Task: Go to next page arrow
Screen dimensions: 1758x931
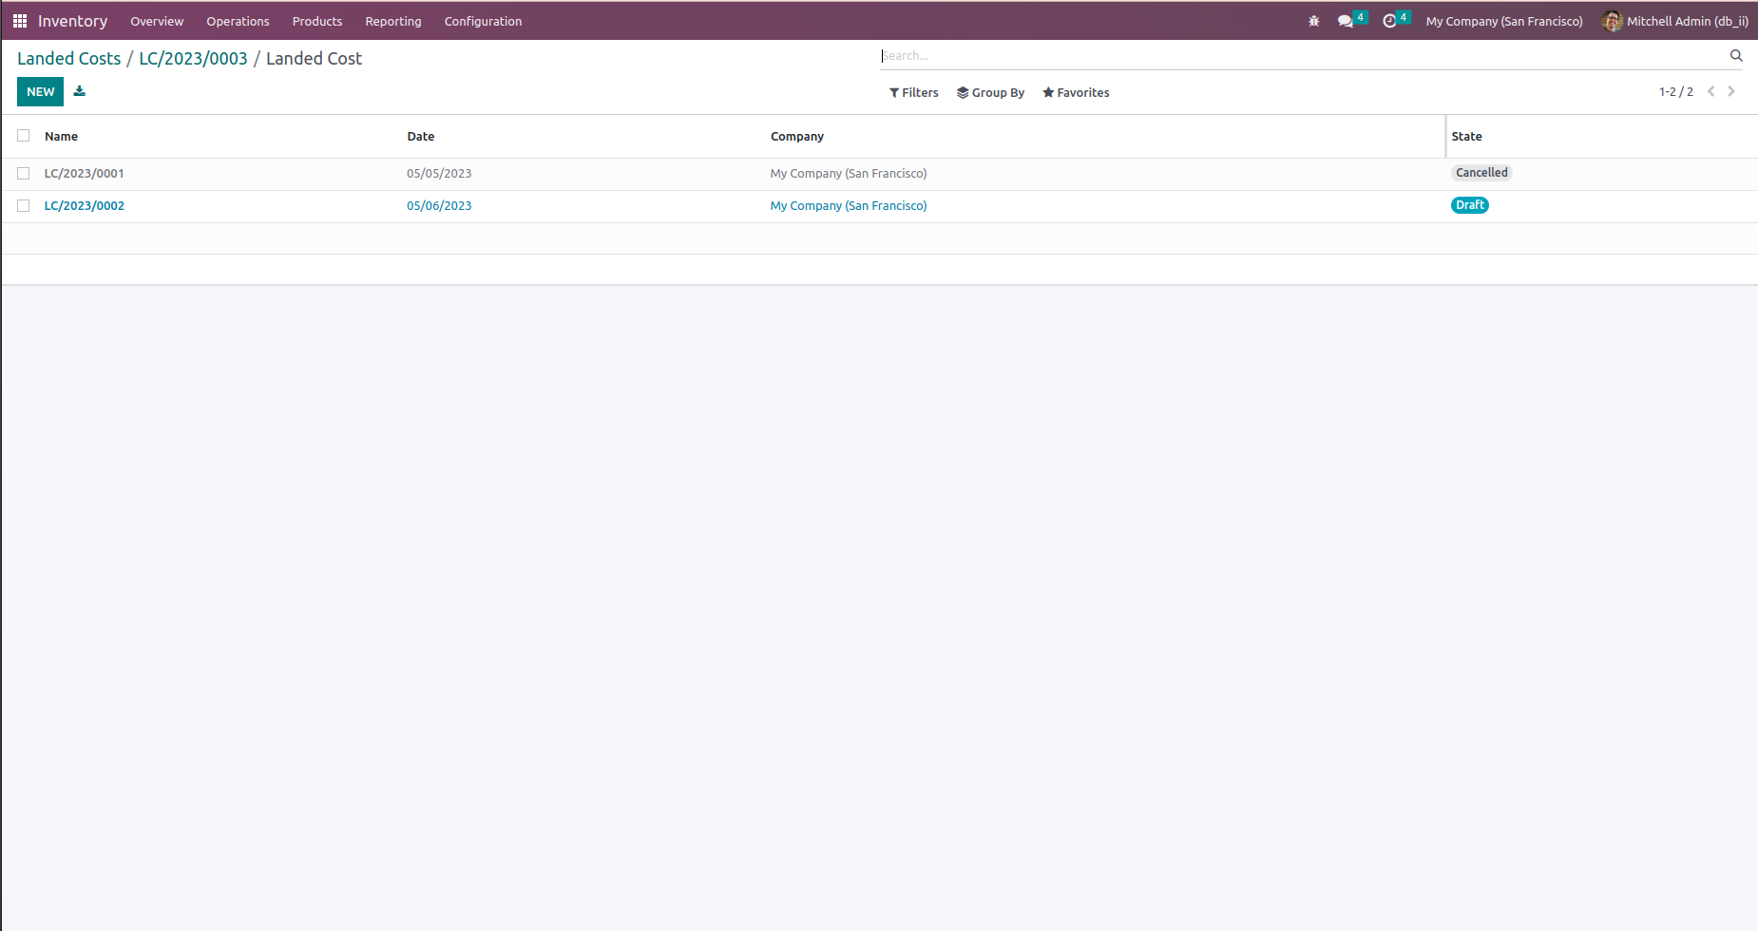Action: [x=1731, y=91]
